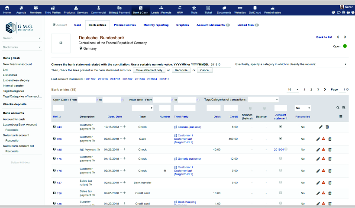355x208 pixels.
Task: Delete bank entry 206 using trash icon
Action: (330, 139)
